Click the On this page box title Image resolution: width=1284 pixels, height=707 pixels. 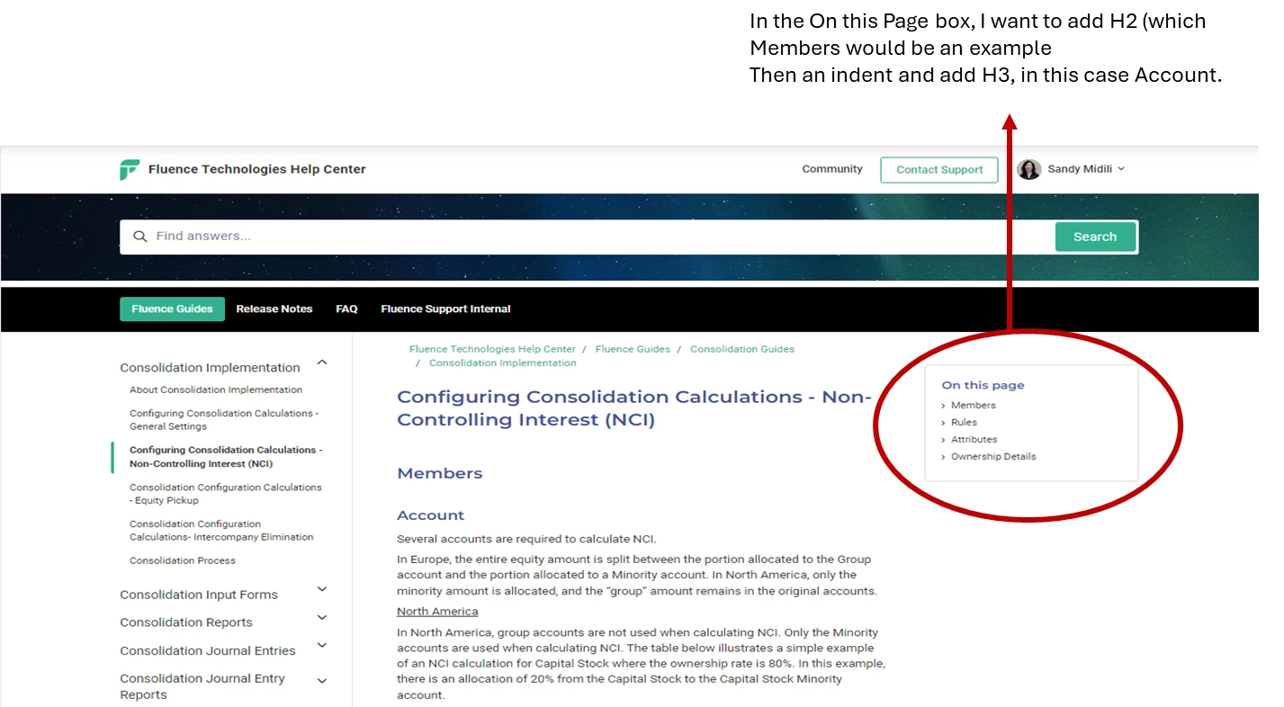pyautogui.click(x=983, y=385)
